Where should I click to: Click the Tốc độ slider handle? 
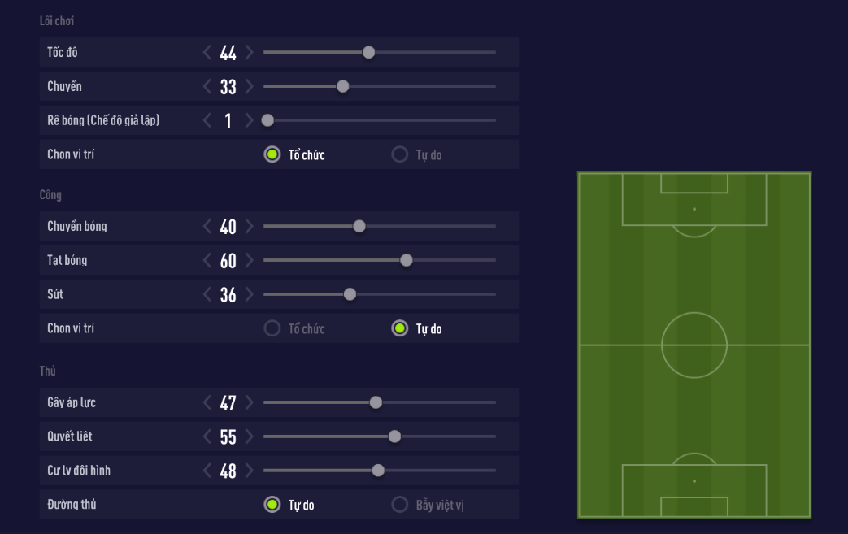coord(368,52)
